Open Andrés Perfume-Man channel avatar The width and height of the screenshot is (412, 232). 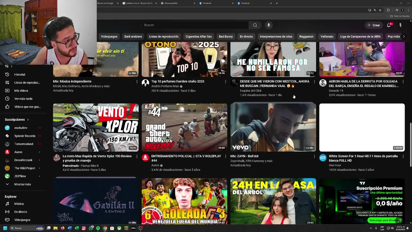click(145, 83)
